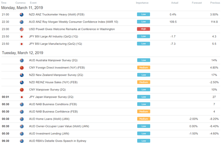Click the Australia flag beside RBA's Debelle speech
The height and width of the screenshot is (143, 222).
tap(22, 141)
